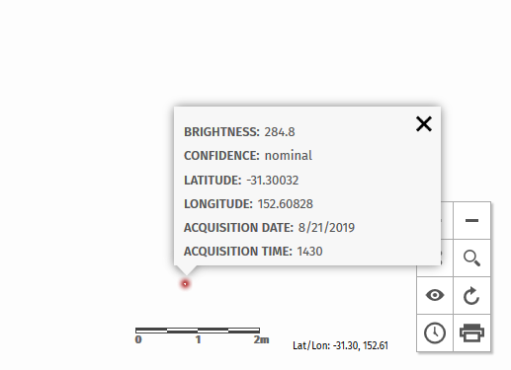Open the clock time options icon

pyautogui.click(x=435, y=333)
